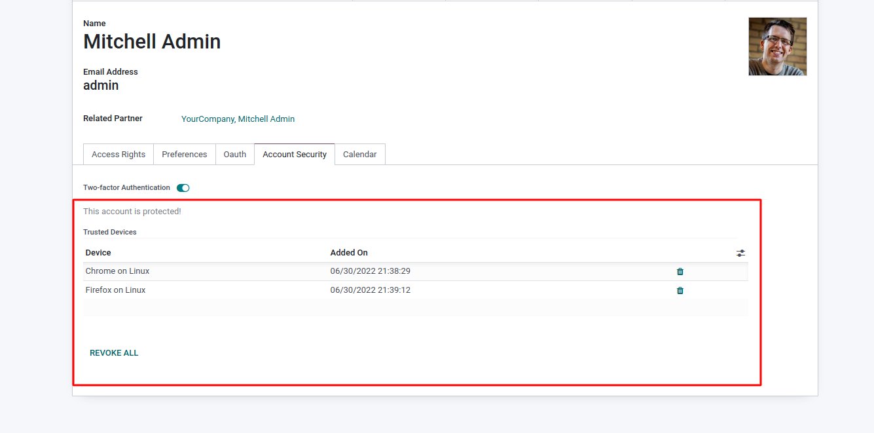Delete the Firefox on Linux trusted device
The width and height of the screenshot is (874, 433).
[x=680, y=291]
